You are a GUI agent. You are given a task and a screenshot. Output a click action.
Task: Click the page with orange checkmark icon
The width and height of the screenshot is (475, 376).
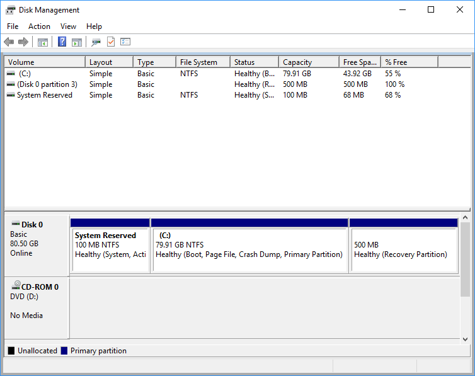point(111,42)
